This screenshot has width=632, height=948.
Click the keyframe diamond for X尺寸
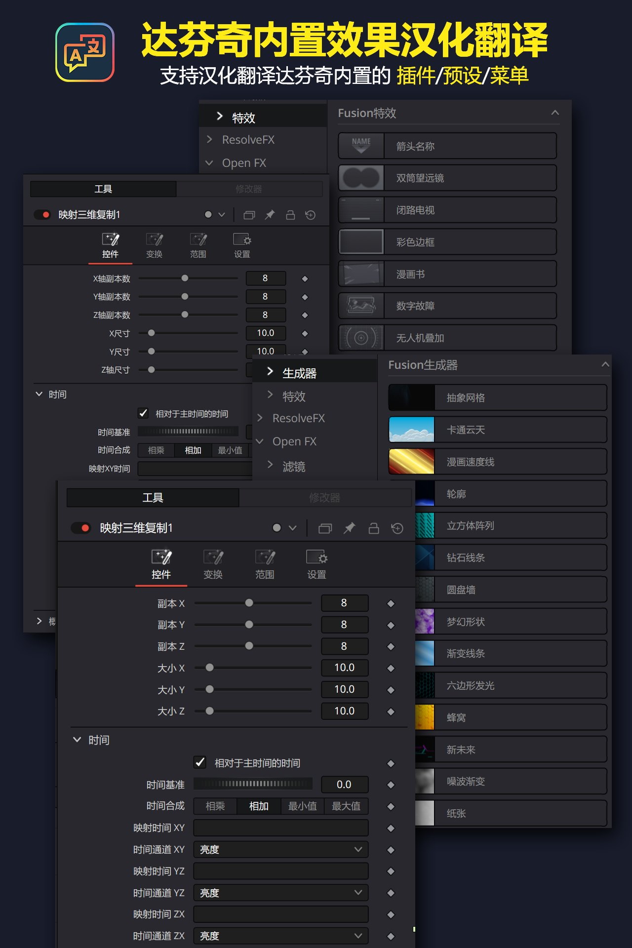pos(305,333)
